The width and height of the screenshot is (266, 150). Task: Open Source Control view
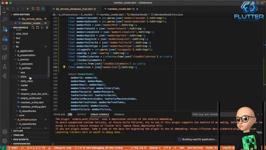pos(5,29)
